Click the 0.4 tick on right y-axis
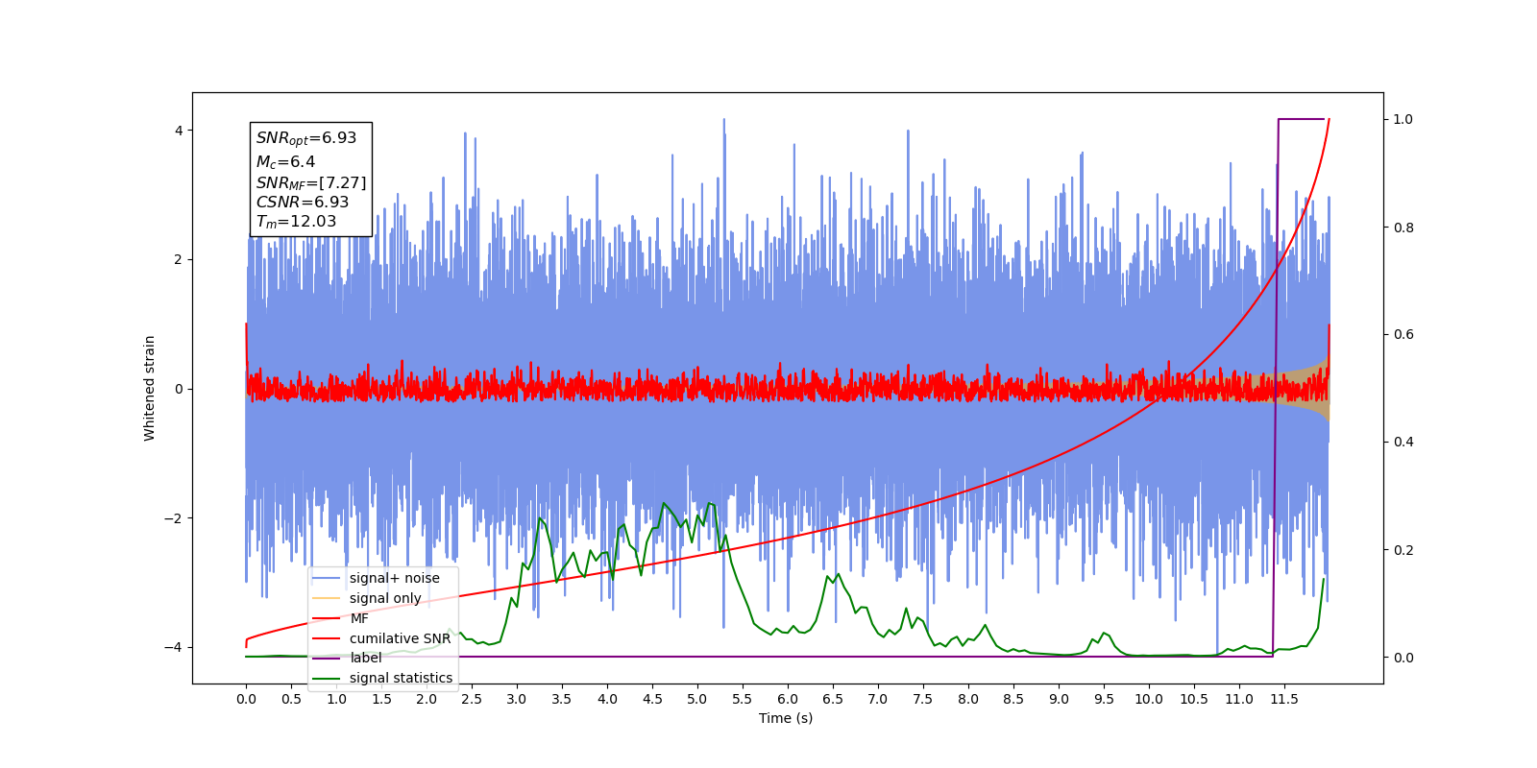This screenshot has height=768, width=1537. pyautogui.click(x=1403, y=443)
